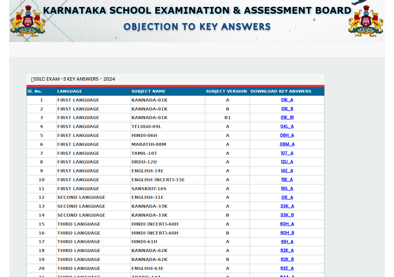Download the 60H_B key answers
The image size is (394, 277).
click(x=287, y=233)
